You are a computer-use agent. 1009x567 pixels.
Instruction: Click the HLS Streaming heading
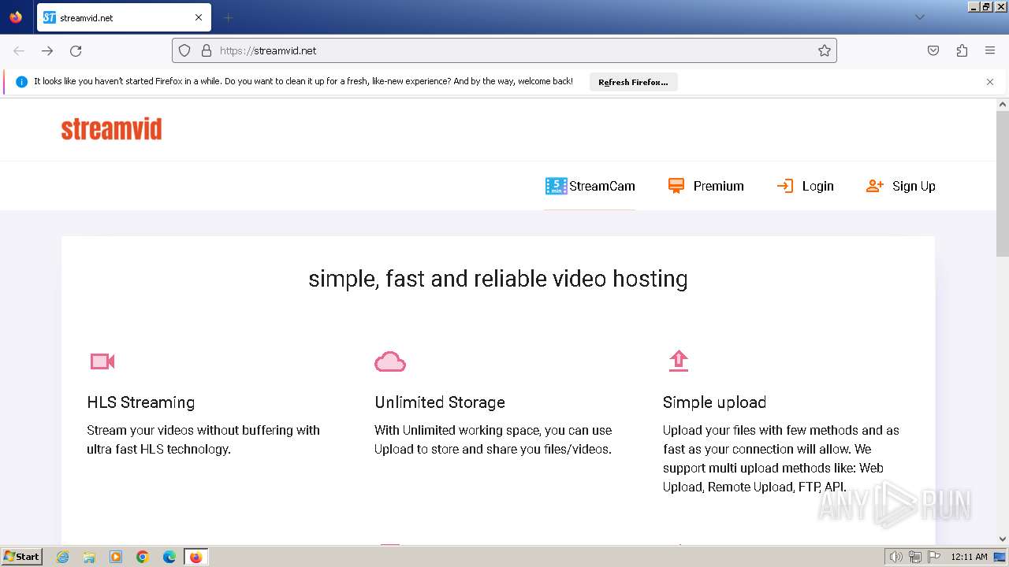click(141, 402)
